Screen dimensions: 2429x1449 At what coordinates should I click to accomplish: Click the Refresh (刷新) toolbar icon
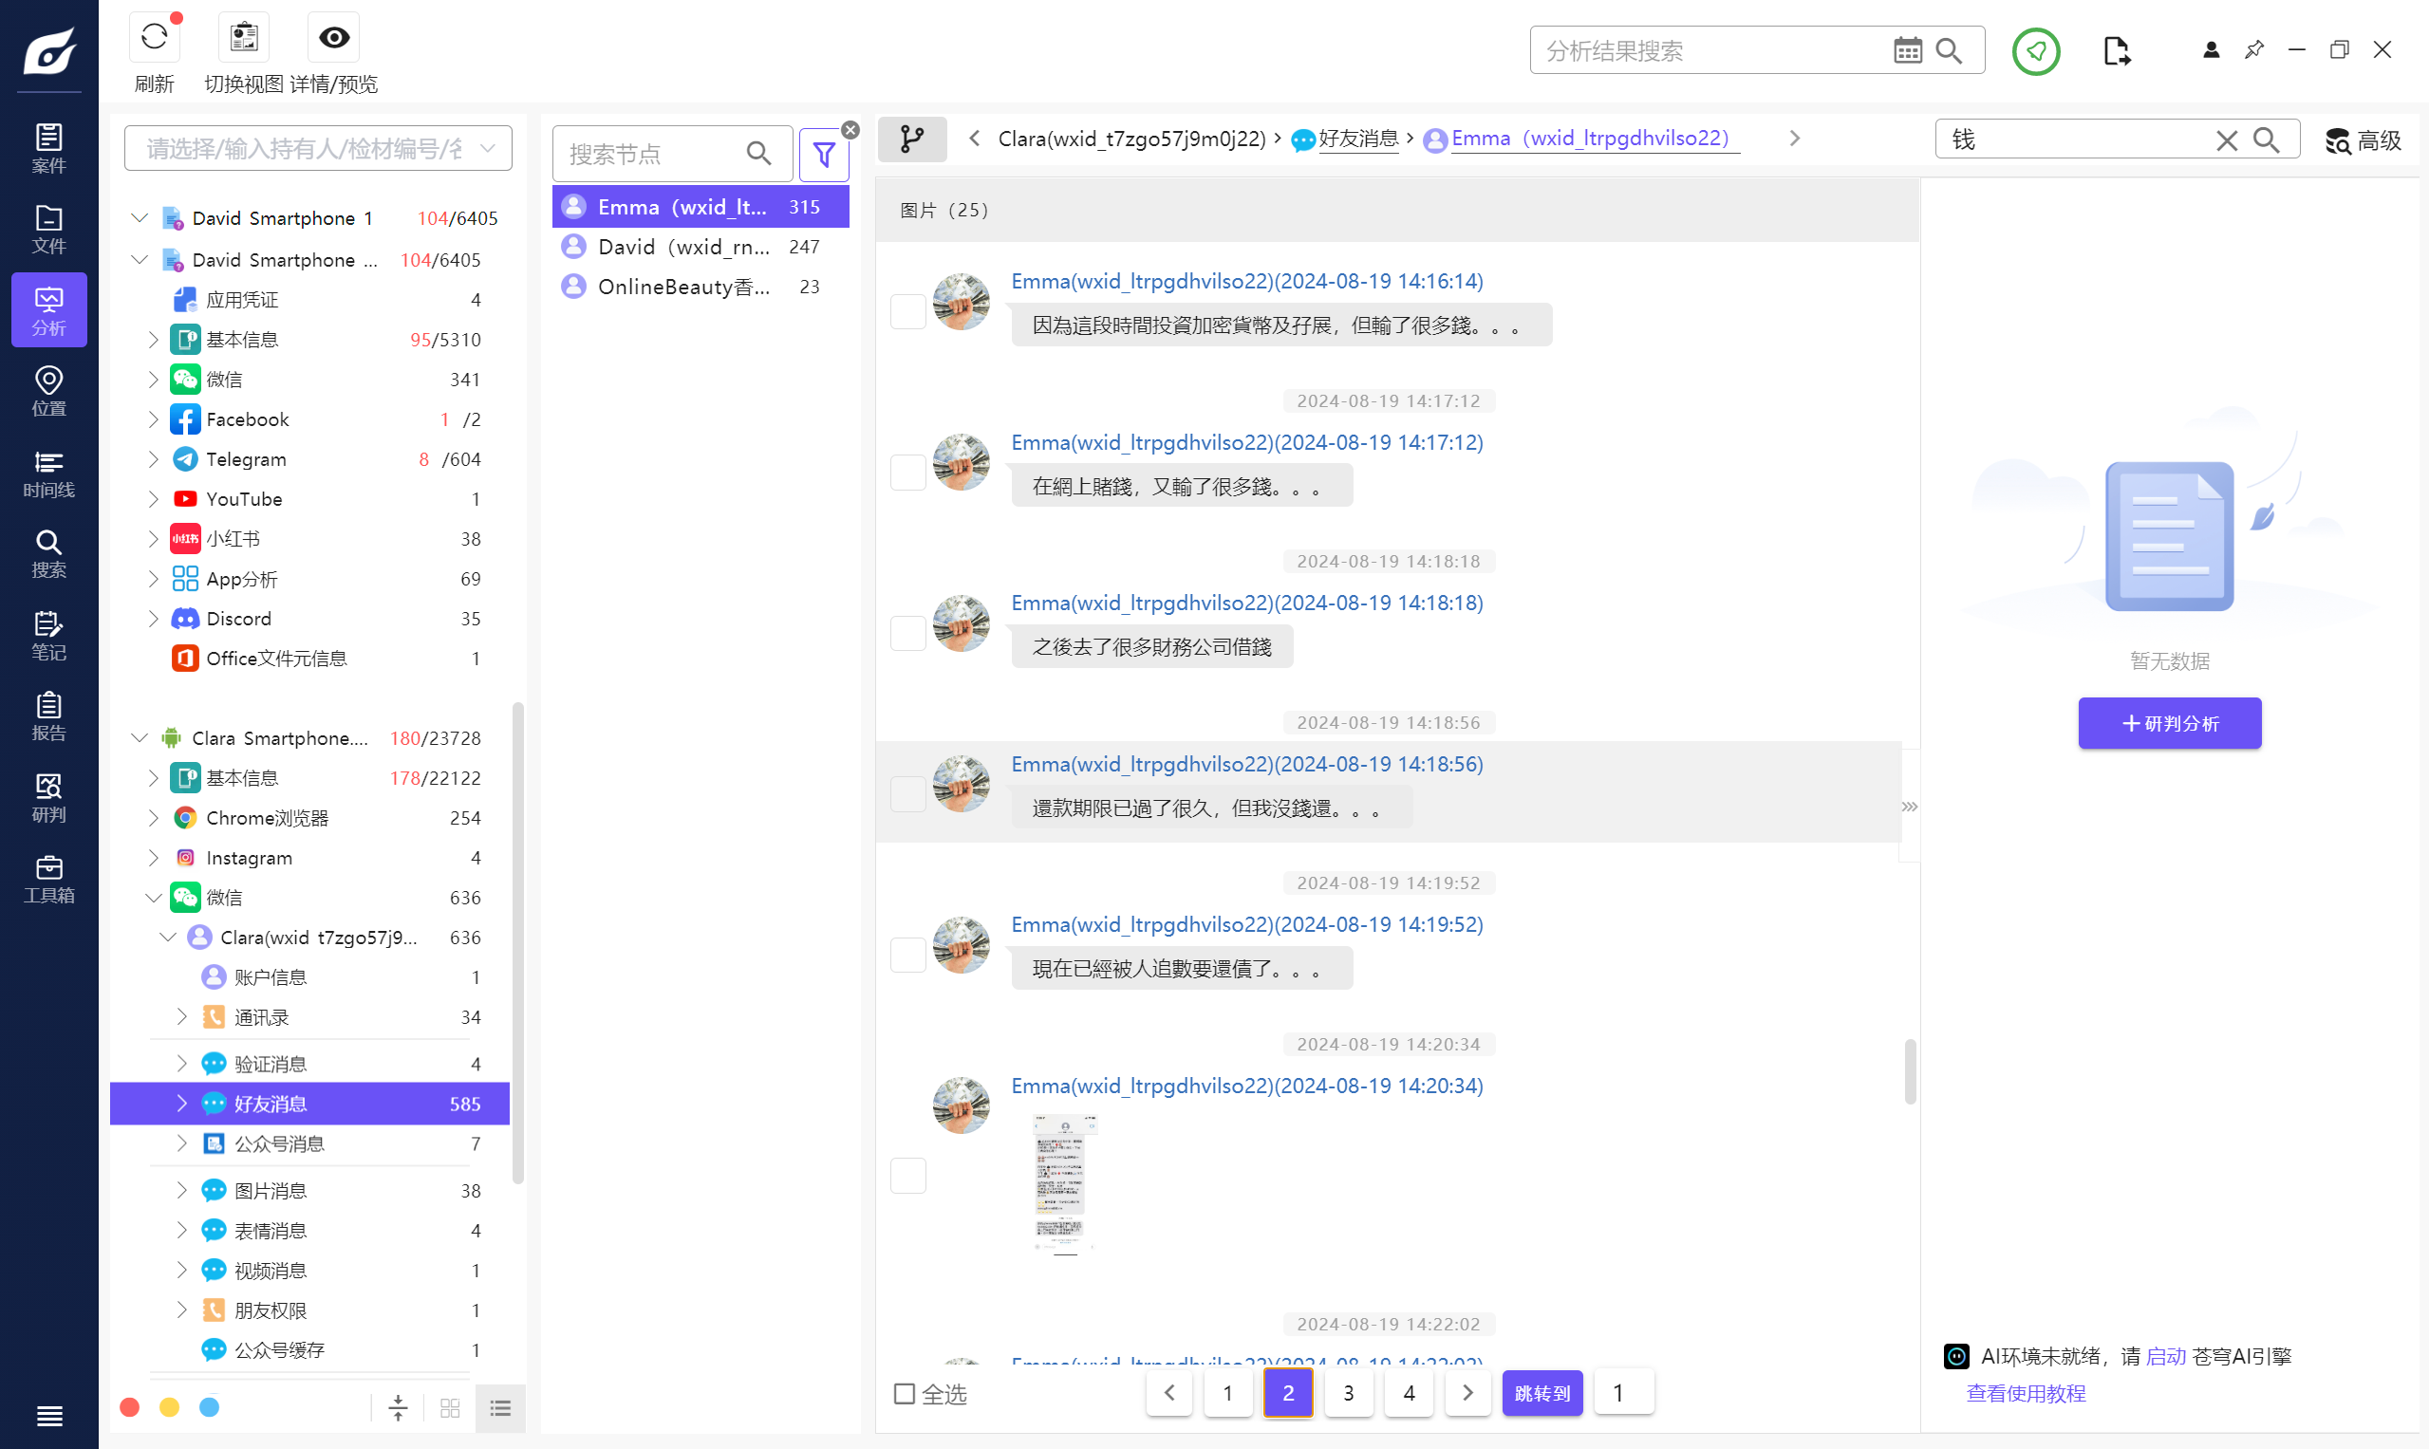click(154, 38)
